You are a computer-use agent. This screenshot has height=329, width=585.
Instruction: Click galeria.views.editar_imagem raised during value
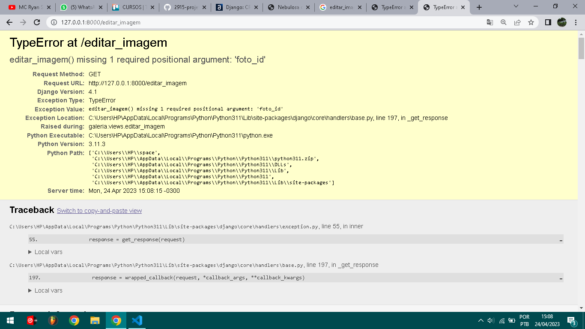click(x=127, y=126)
